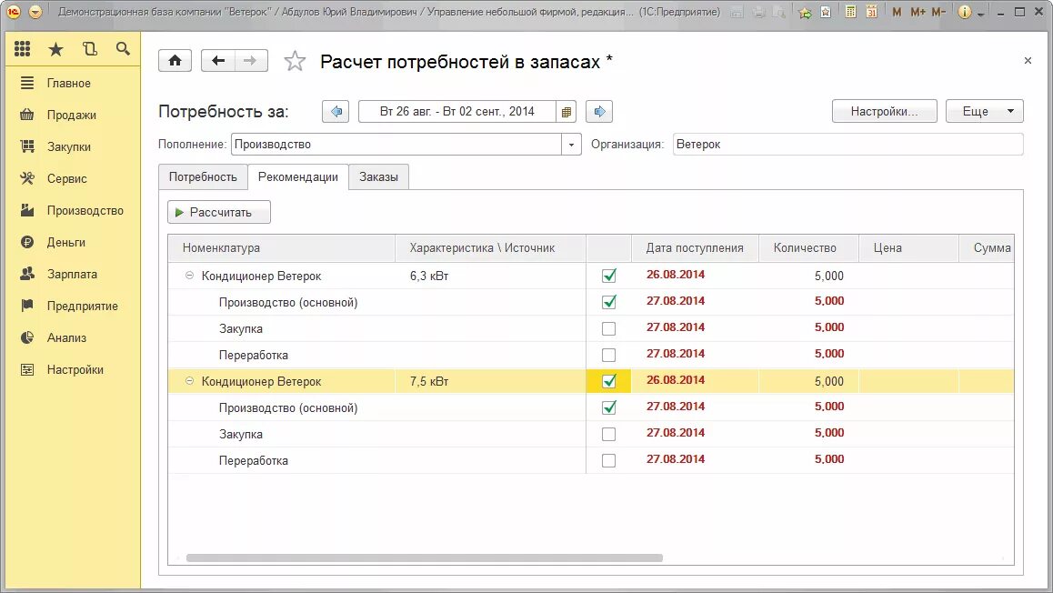
Task: Click the Пополнение field with Производство
Action: pyautogui.click(x=396, y=145)
